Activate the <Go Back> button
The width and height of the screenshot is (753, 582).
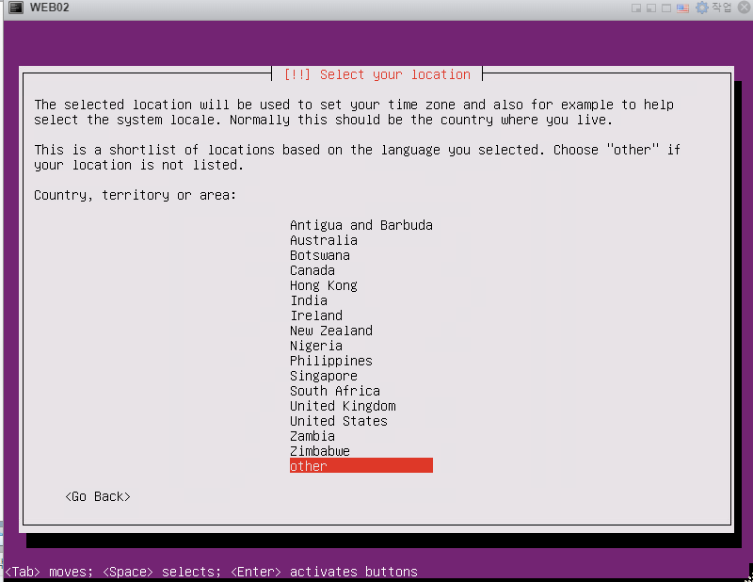pyautogui.click(x=98, y=496)
